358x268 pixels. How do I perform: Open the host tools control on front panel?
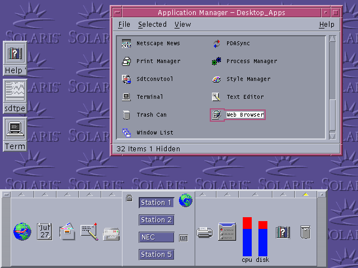227,232
